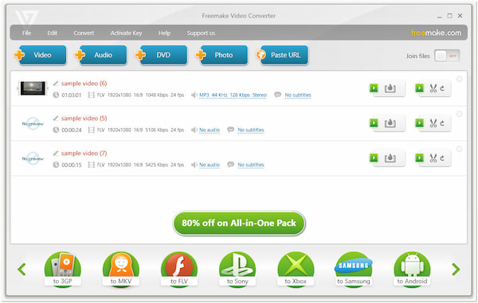Open No subtitles dropdown for sample video (6)

pyautogui.click(x=298, y=95)
